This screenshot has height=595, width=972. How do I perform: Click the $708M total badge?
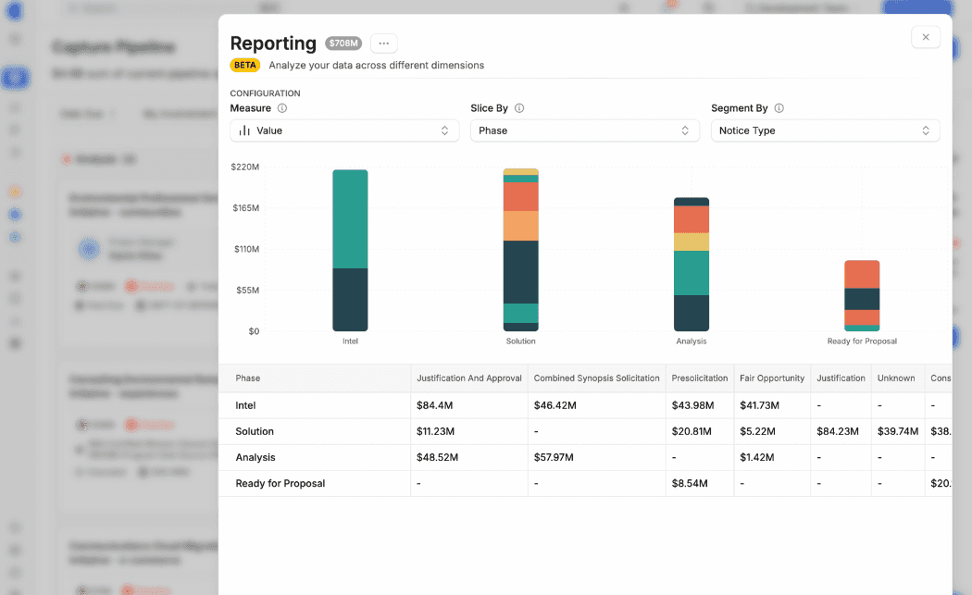(343, 43)
